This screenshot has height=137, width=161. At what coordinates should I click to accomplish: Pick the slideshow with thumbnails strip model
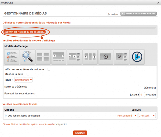tap(59, 57)
